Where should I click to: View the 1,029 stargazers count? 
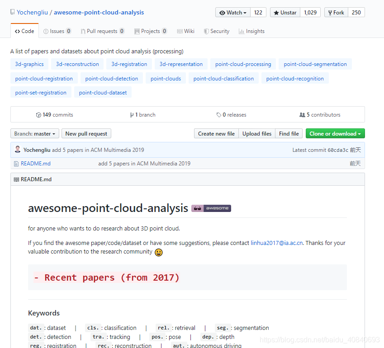click(x=310, y=13)
